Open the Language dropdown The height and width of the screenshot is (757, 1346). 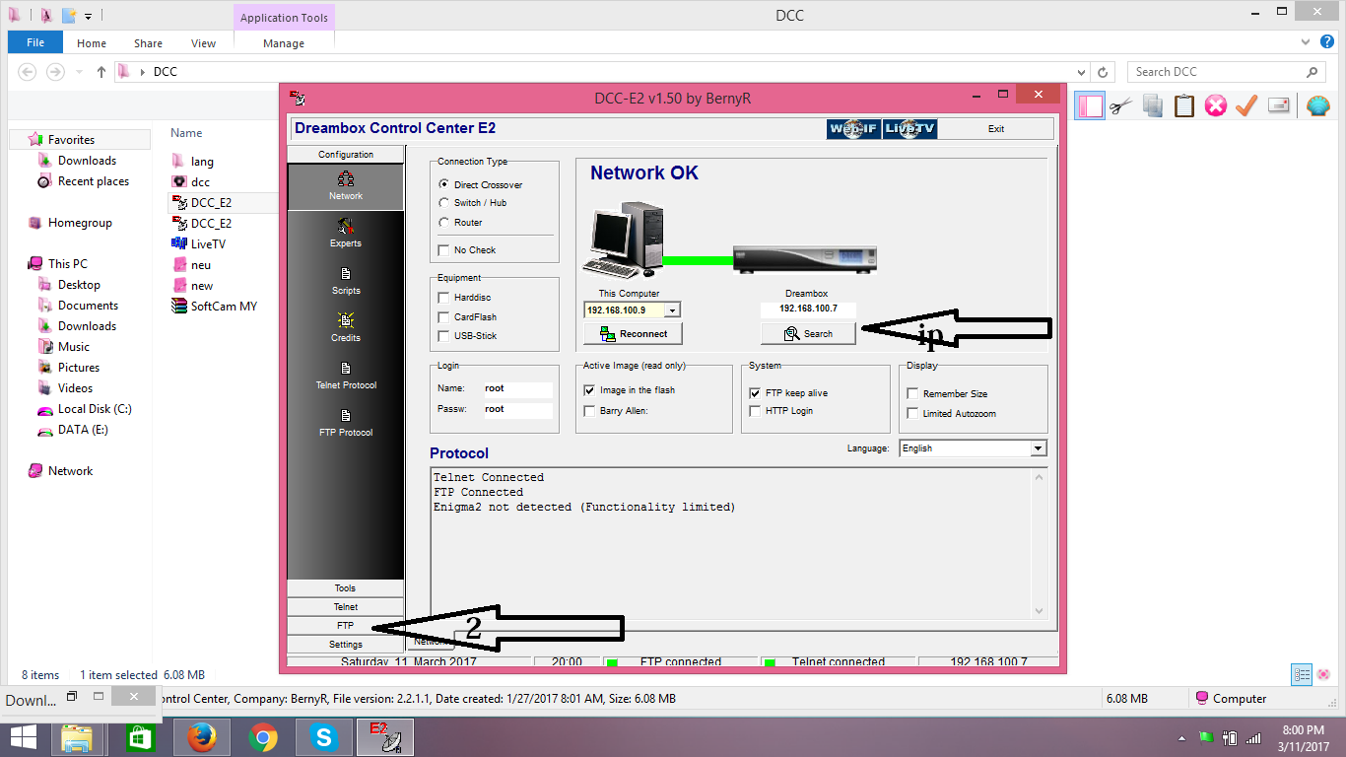tap(1038, 448)
